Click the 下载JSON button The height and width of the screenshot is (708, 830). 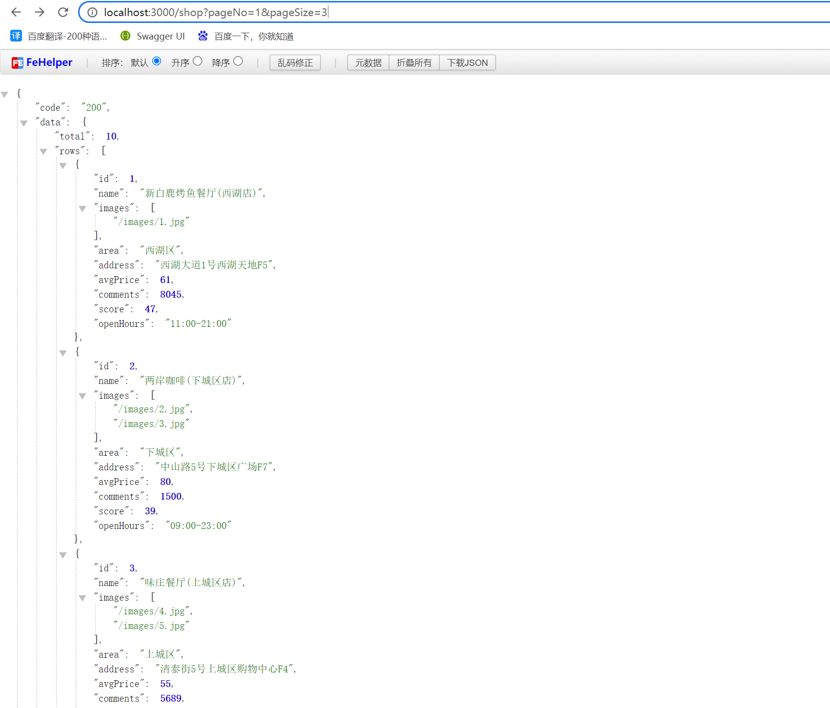467,62
